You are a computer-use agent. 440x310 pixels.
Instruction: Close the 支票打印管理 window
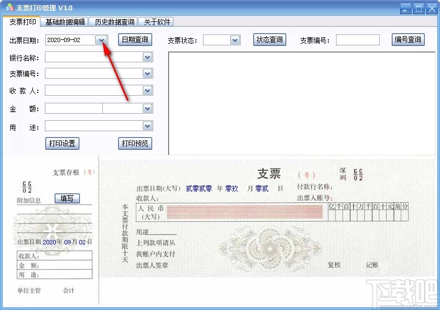(x=432, y=9)
